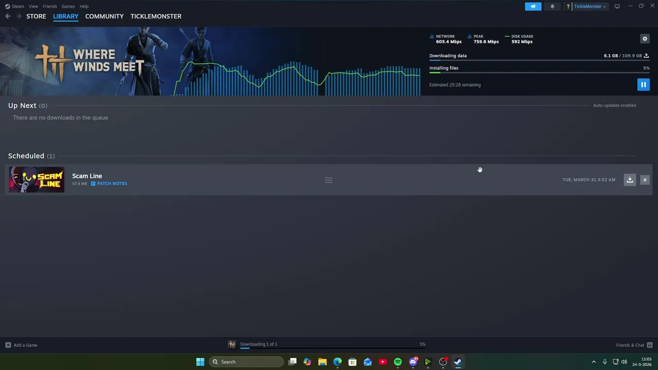Screen dimensions: 658x370
Task: Click the back navigation arrow
Action: point(8,16)
